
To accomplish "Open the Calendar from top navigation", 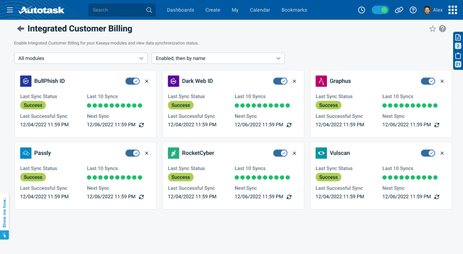I will coord(260,10).
